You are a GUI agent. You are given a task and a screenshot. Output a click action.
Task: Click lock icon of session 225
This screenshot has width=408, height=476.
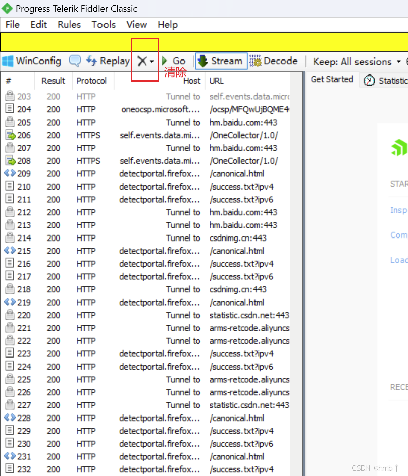tap(10, 379)
